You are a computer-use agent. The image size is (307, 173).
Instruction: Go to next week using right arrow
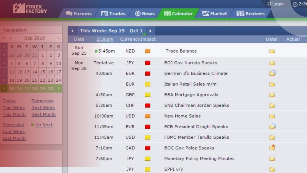(x=150, y=31)
